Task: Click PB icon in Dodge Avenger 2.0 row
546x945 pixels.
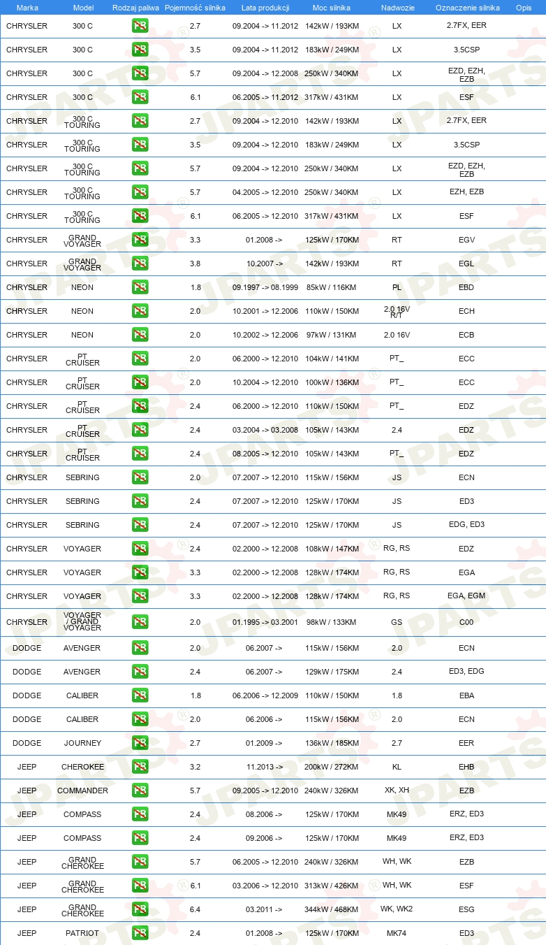Action: coord(140,648)
